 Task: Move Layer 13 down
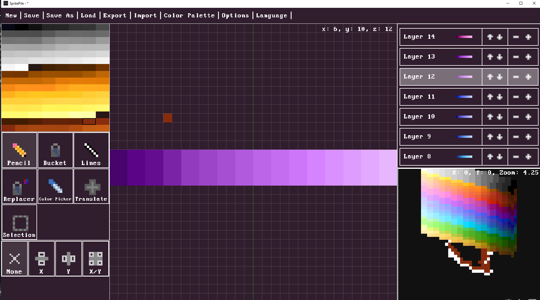[500, 57]
